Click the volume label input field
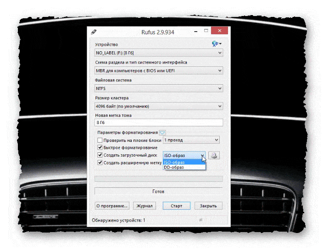Screen dimensions: 323x249 pyautogui.click(x=159, y=123)
